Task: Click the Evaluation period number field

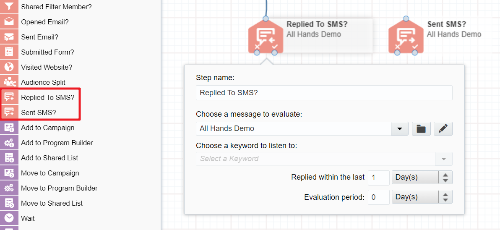Action: click(378, 197)
